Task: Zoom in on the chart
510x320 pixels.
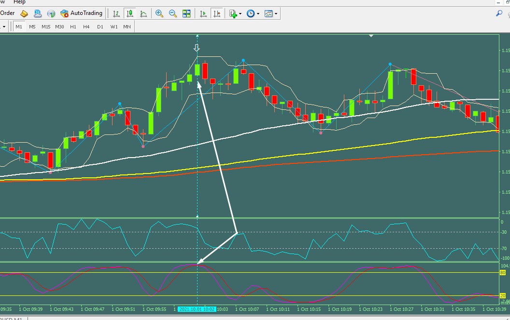Action: click(159, 13)
